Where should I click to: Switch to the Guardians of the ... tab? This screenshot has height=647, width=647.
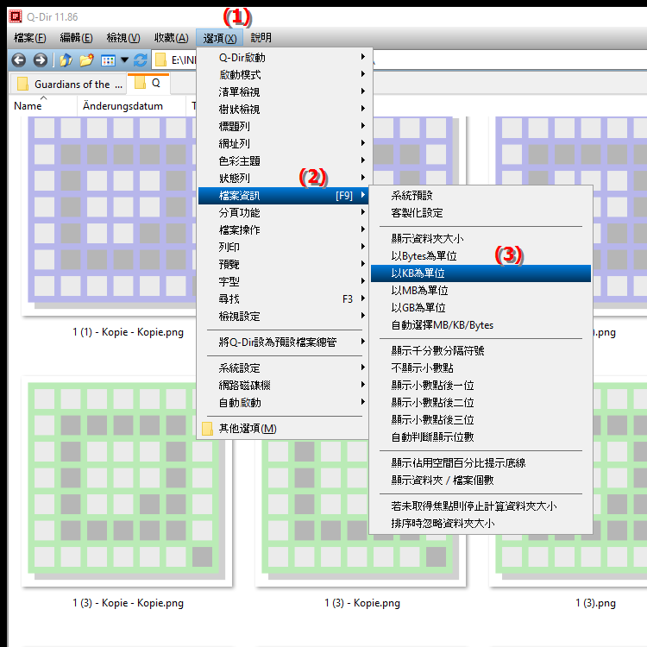click(68, 85)
